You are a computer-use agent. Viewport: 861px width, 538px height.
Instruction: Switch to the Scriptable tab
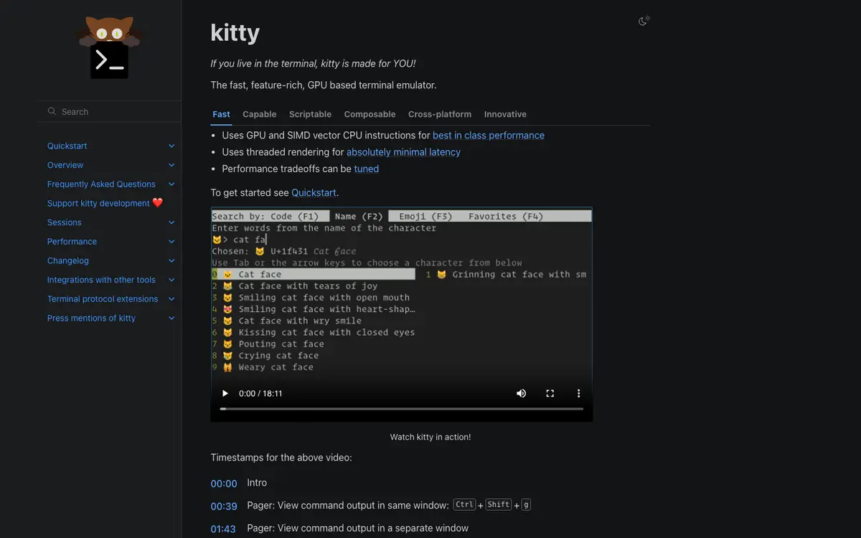[310, 114]
